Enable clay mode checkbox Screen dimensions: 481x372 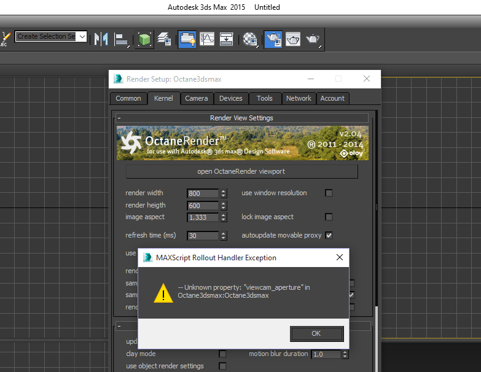223,354
